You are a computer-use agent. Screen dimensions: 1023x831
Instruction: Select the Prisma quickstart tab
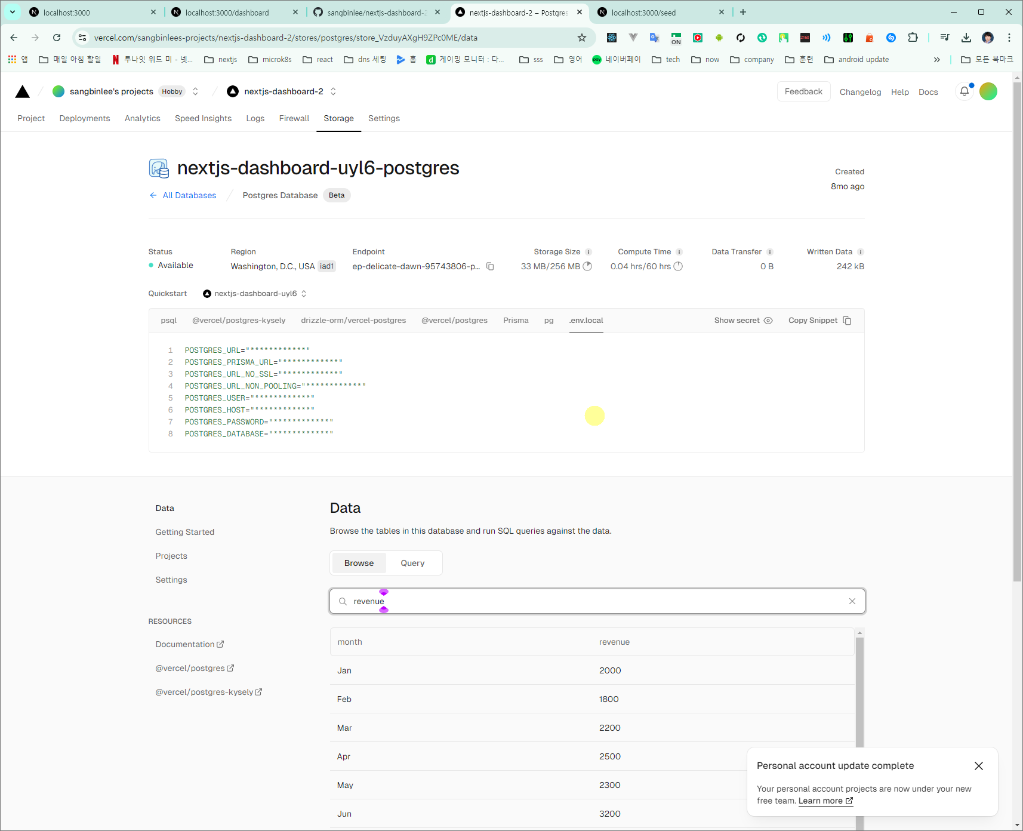click(516, 321)
